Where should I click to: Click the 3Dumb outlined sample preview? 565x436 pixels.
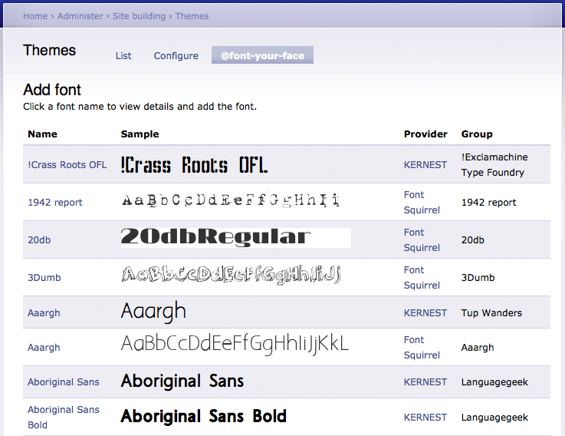(230, 274)
